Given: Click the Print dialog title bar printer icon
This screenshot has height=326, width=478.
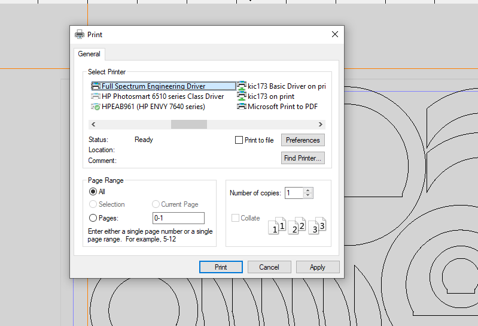Looking at the screenshot, I should tap(80, 35).
